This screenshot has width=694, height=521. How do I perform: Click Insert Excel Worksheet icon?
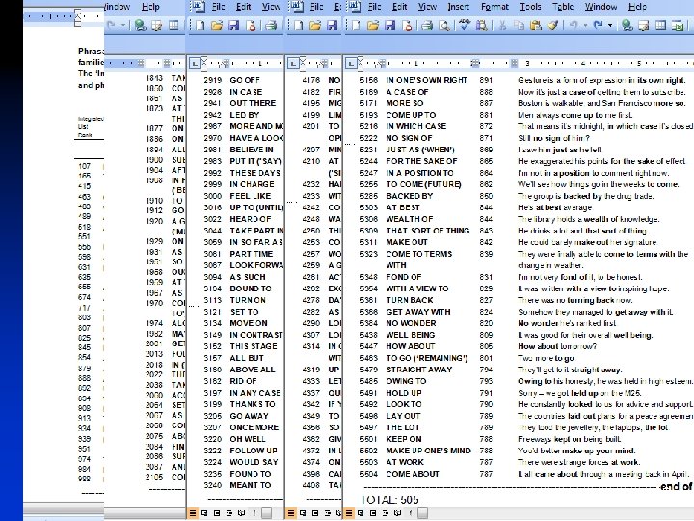tap(678, 26)
